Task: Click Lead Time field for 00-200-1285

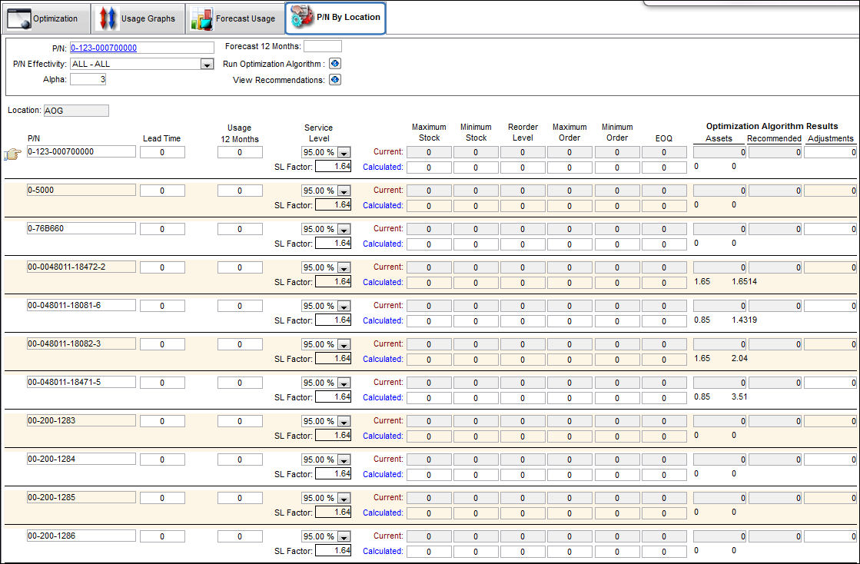Action: [x=162, y=498]
